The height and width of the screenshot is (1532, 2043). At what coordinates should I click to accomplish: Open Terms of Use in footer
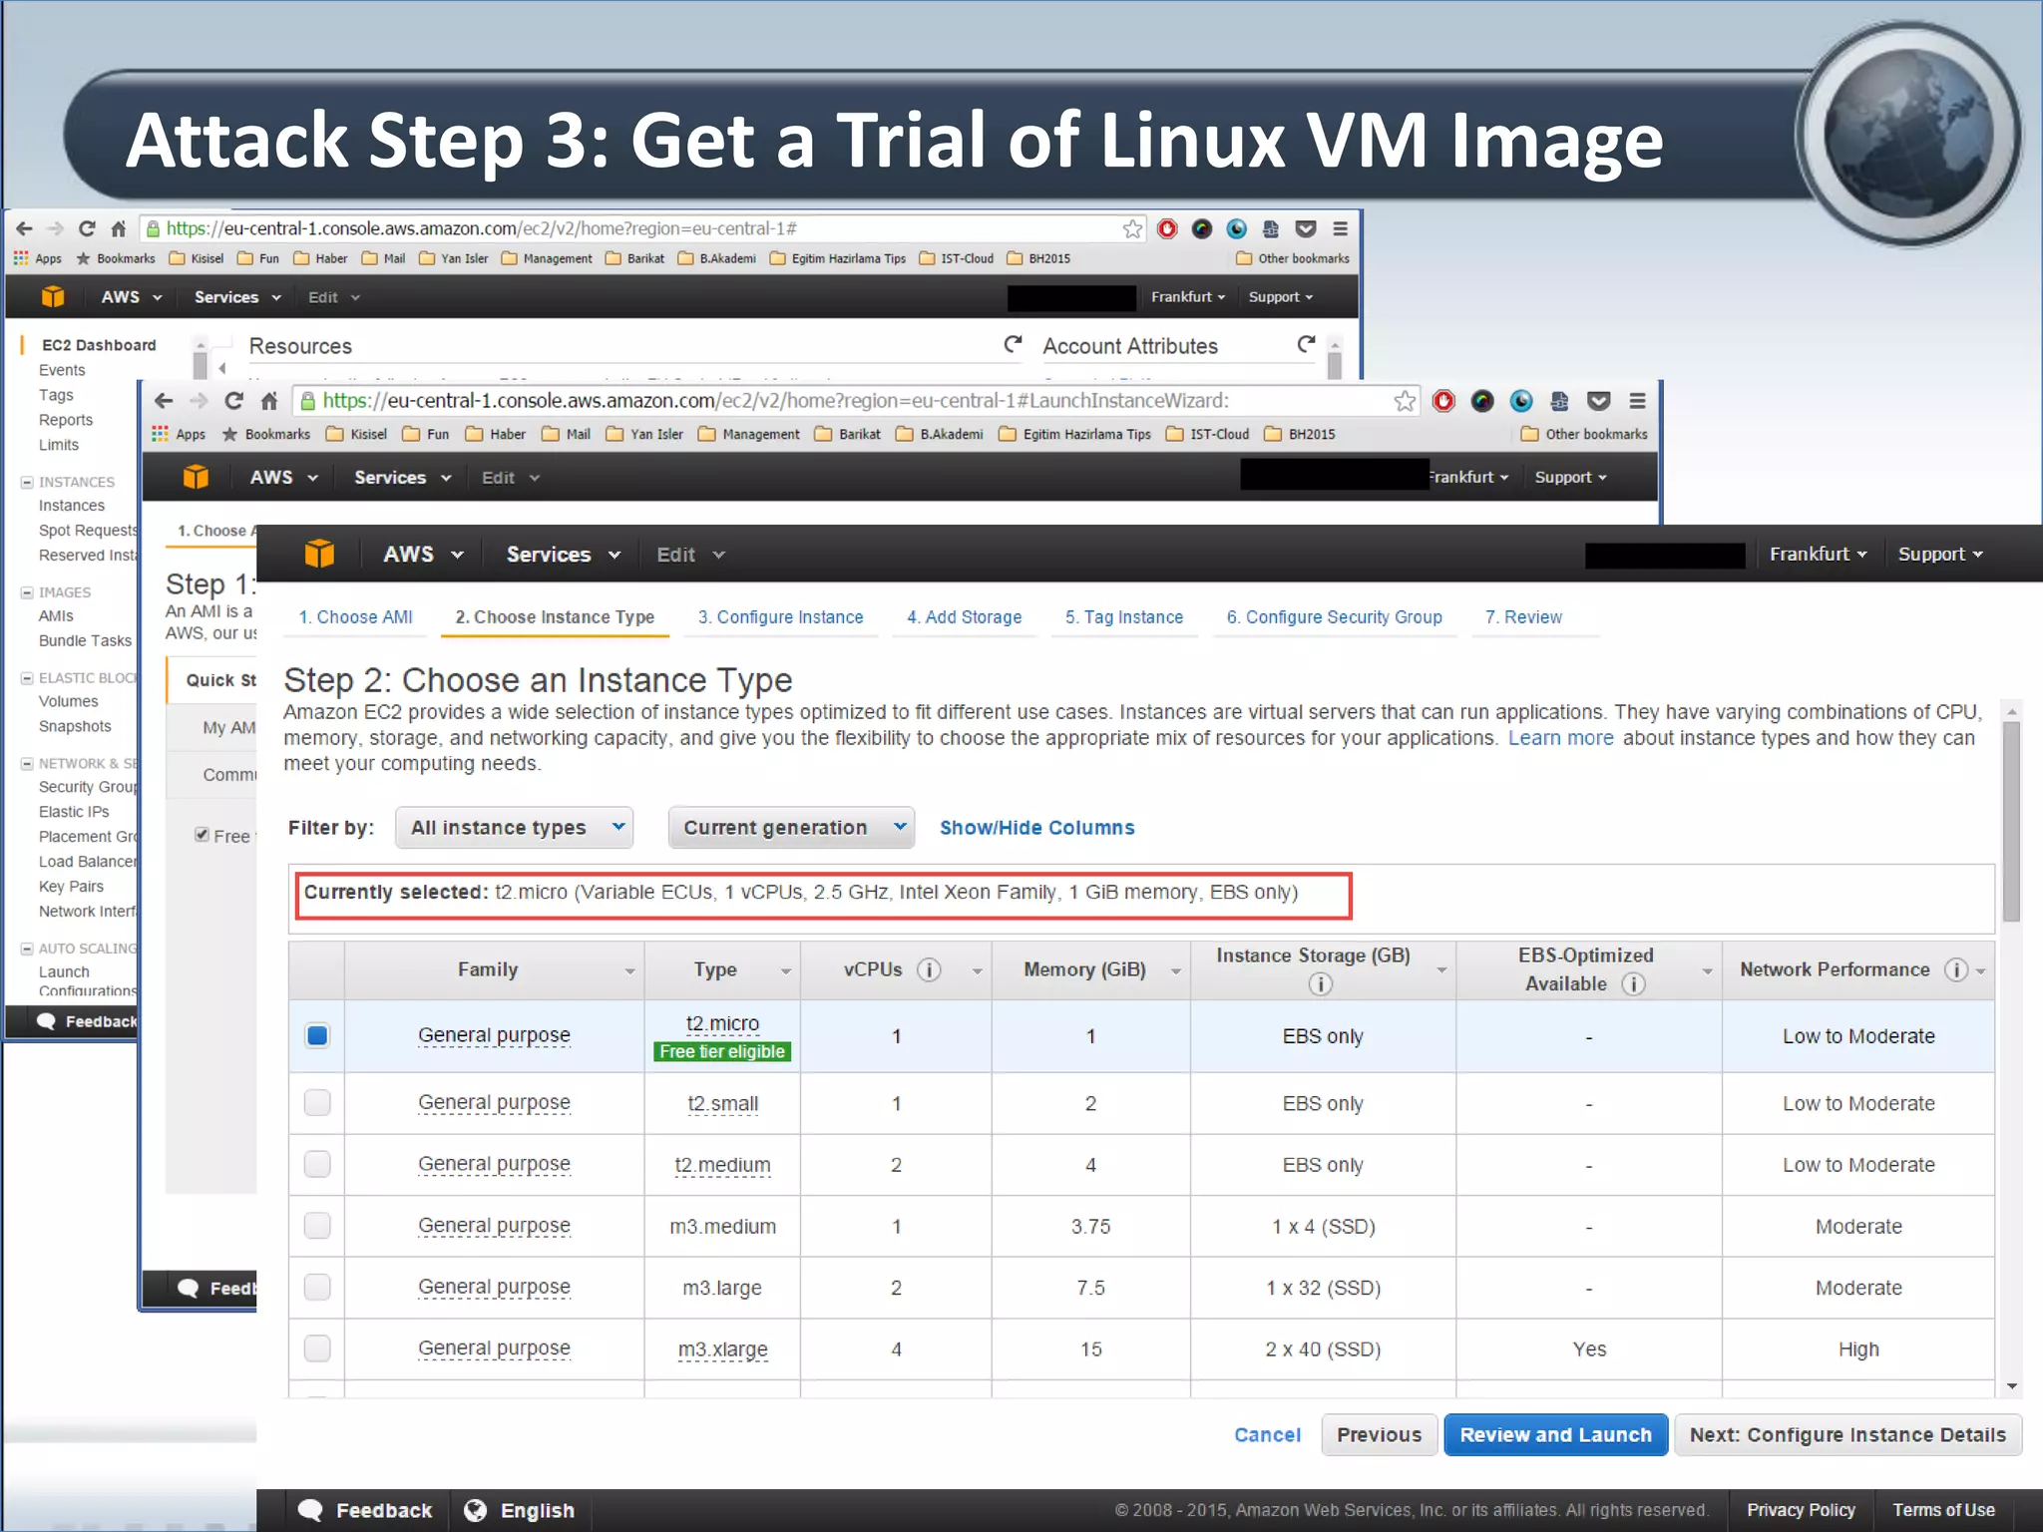point(1943,1510)
